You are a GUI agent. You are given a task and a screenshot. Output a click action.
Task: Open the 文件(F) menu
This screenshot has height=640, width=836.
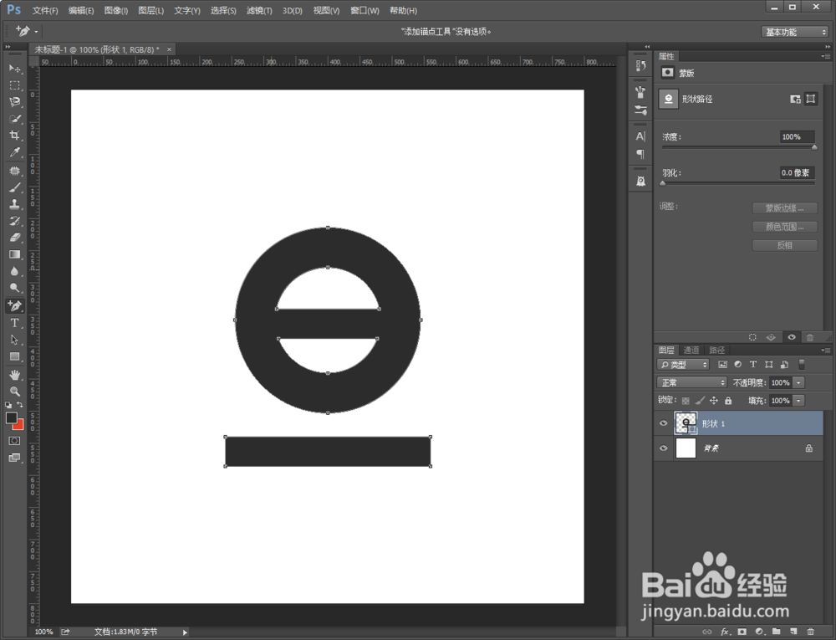pos(45,11)
